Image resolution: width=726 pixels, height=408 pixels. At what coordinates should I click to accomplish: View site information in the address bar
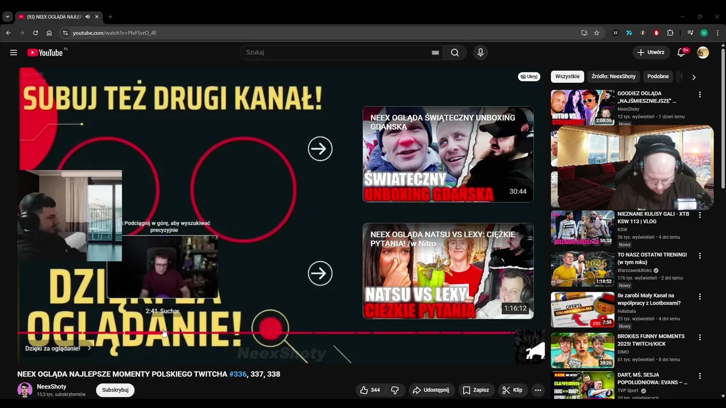tap(65, 33)
